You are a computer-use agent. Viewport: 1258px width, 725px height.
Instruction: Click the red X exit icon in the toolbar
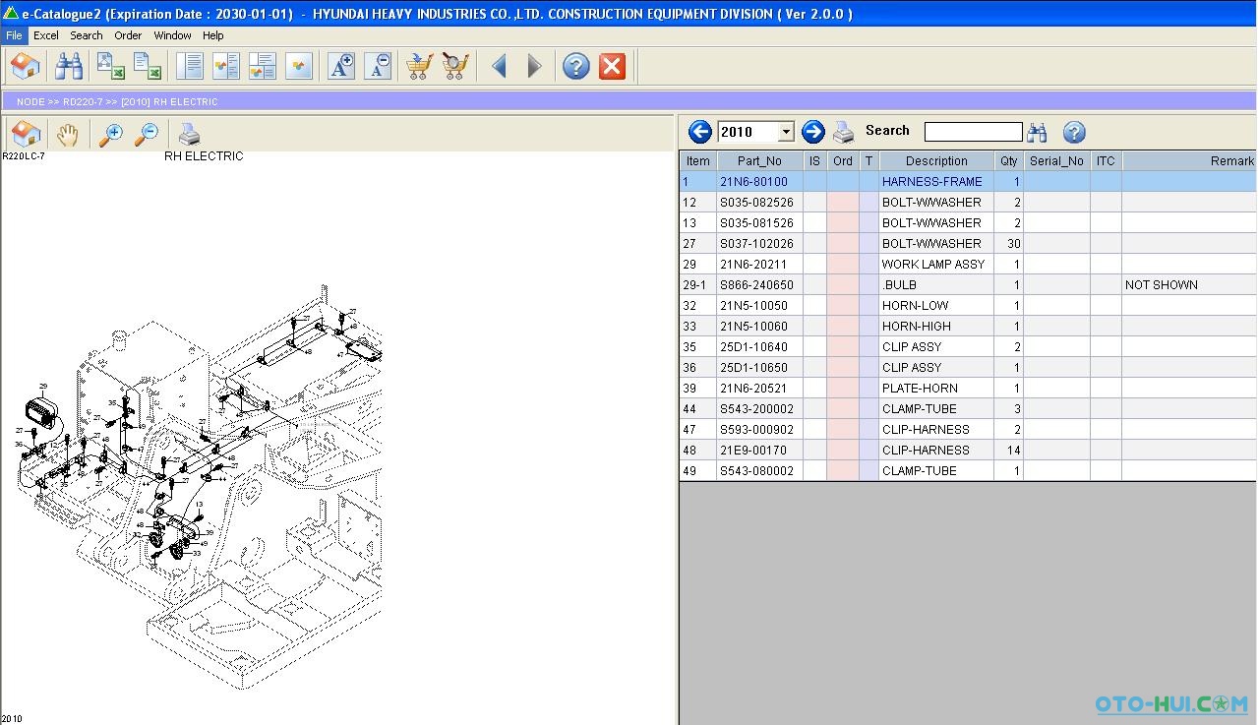[612, 66]
